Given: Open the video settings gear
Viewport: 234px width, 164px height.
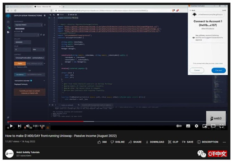Looking at the screenshot, I should coord(196,126).
